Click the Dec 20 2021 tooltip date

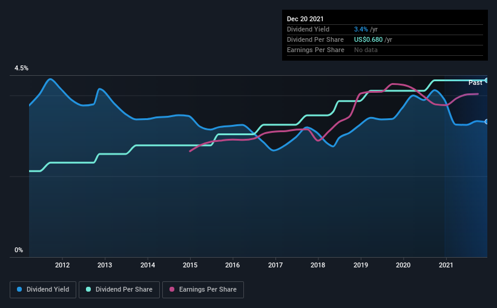[305, 19]
